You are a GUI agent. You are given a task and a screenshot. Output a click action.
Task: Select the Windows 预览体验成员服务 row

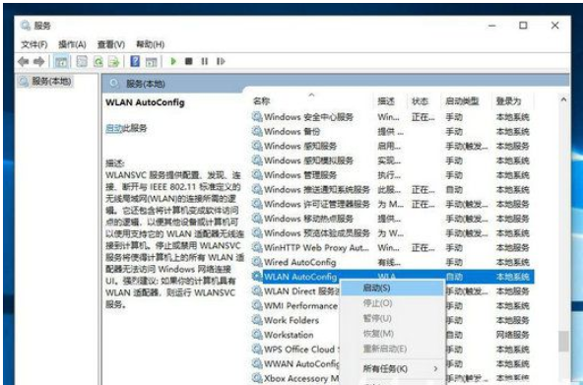pyautogui.click(x=393, y=233)
